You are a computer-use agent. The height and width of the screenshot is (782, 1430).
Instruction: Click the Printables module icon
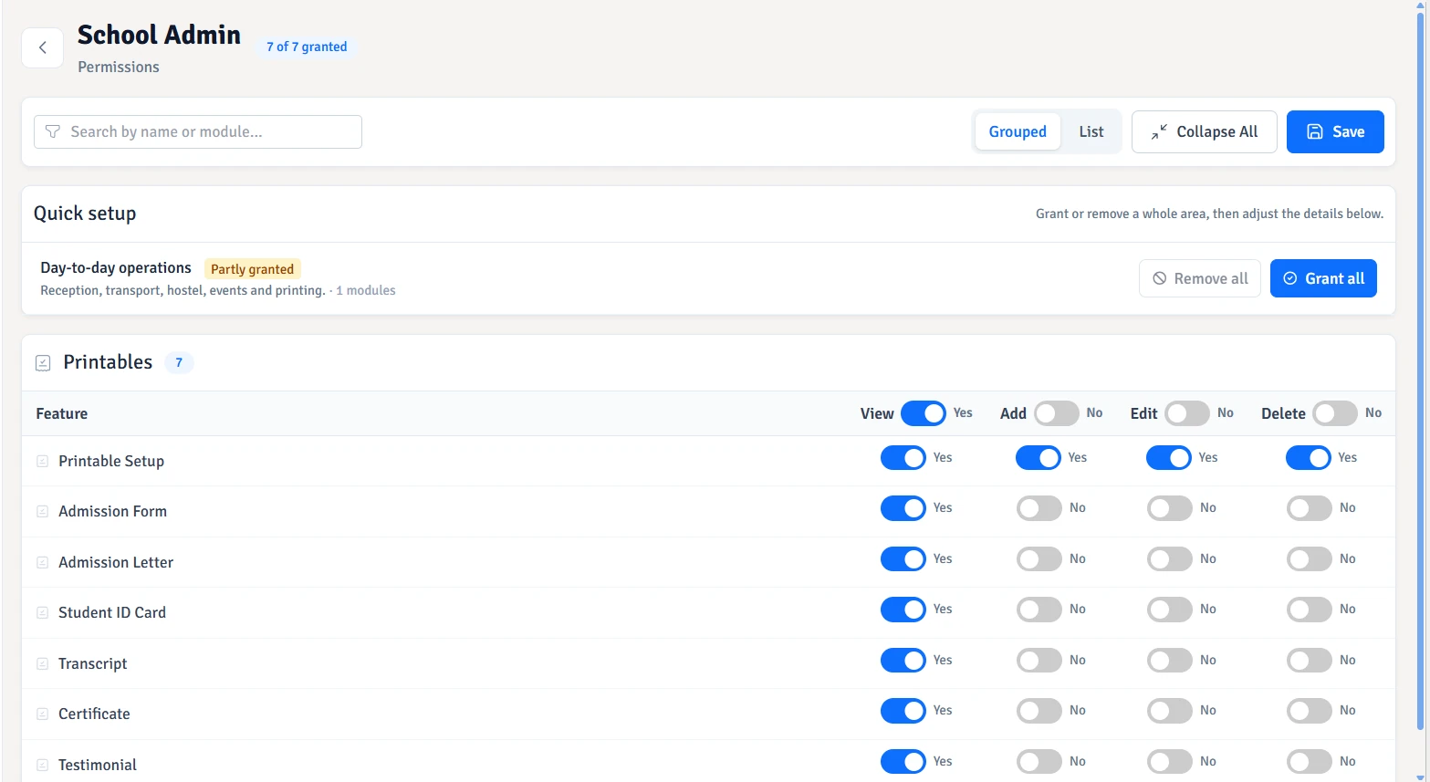(x=43, y=363)
